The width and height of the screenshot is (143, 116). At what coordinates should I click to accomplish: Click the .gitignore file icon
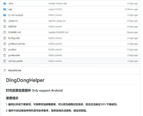(5, 21)
